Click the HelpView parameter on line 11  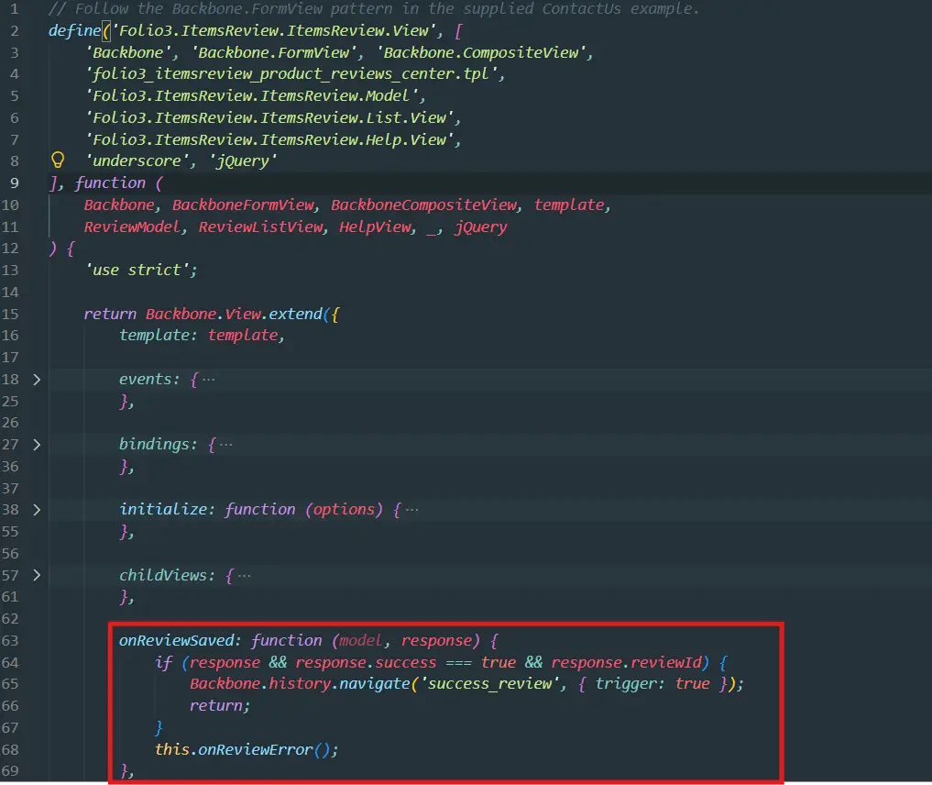click(x=376, y=227)
